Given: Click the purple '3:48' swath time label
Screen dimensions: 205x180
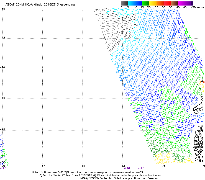Looking at the screenshot, I should point(127,168).
